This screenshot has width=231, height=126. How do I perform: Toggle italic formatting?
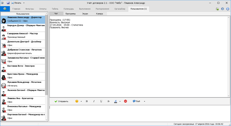(94, 101)
